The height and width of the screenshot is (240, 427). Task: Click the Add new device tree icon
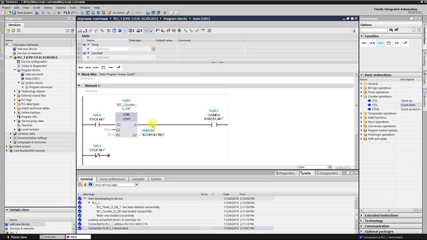click(x=15, y=49)
